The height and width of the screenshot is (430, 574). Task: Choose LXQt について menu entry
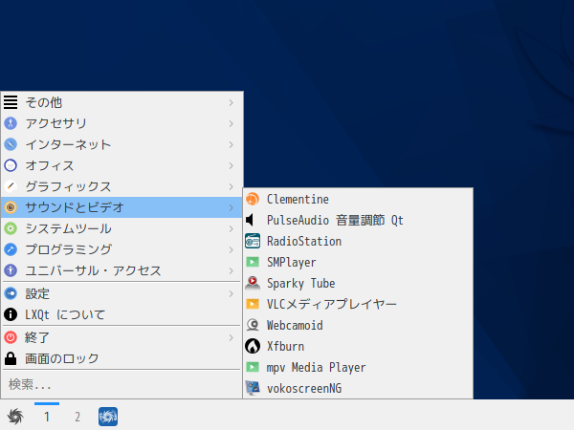click(x=121, y=314)
